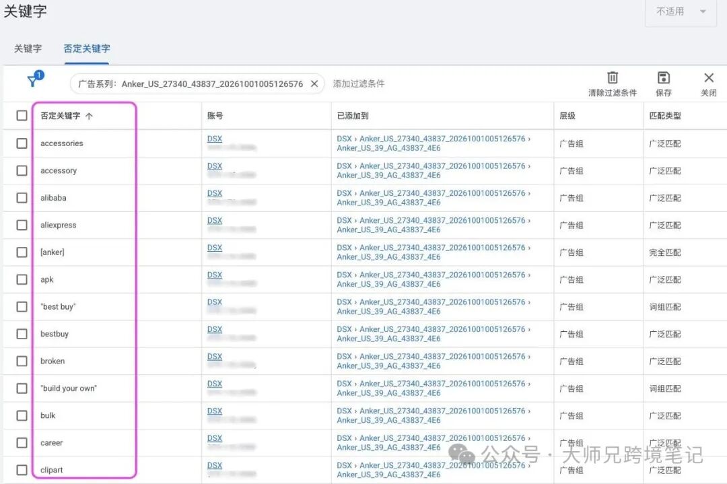Select the bulk row checkbox
Screen dimensions: 727x484
[x=22, y=415]
